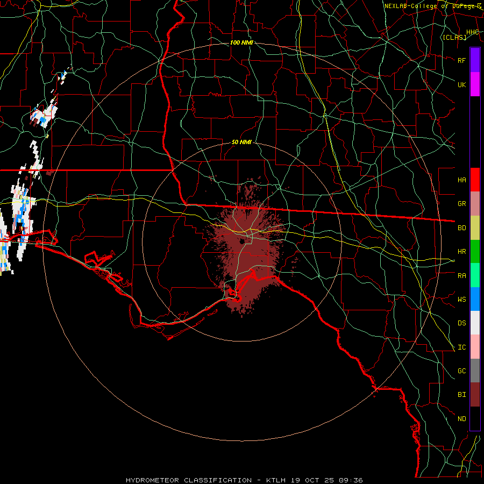Click the black ND legend swatch
484x484 pixels.
[x=475, y=418]
